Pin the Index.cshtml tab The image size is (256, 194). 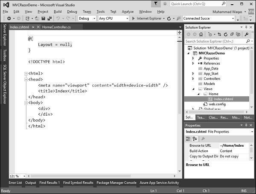pyautogui.click(x=33, y=27)
